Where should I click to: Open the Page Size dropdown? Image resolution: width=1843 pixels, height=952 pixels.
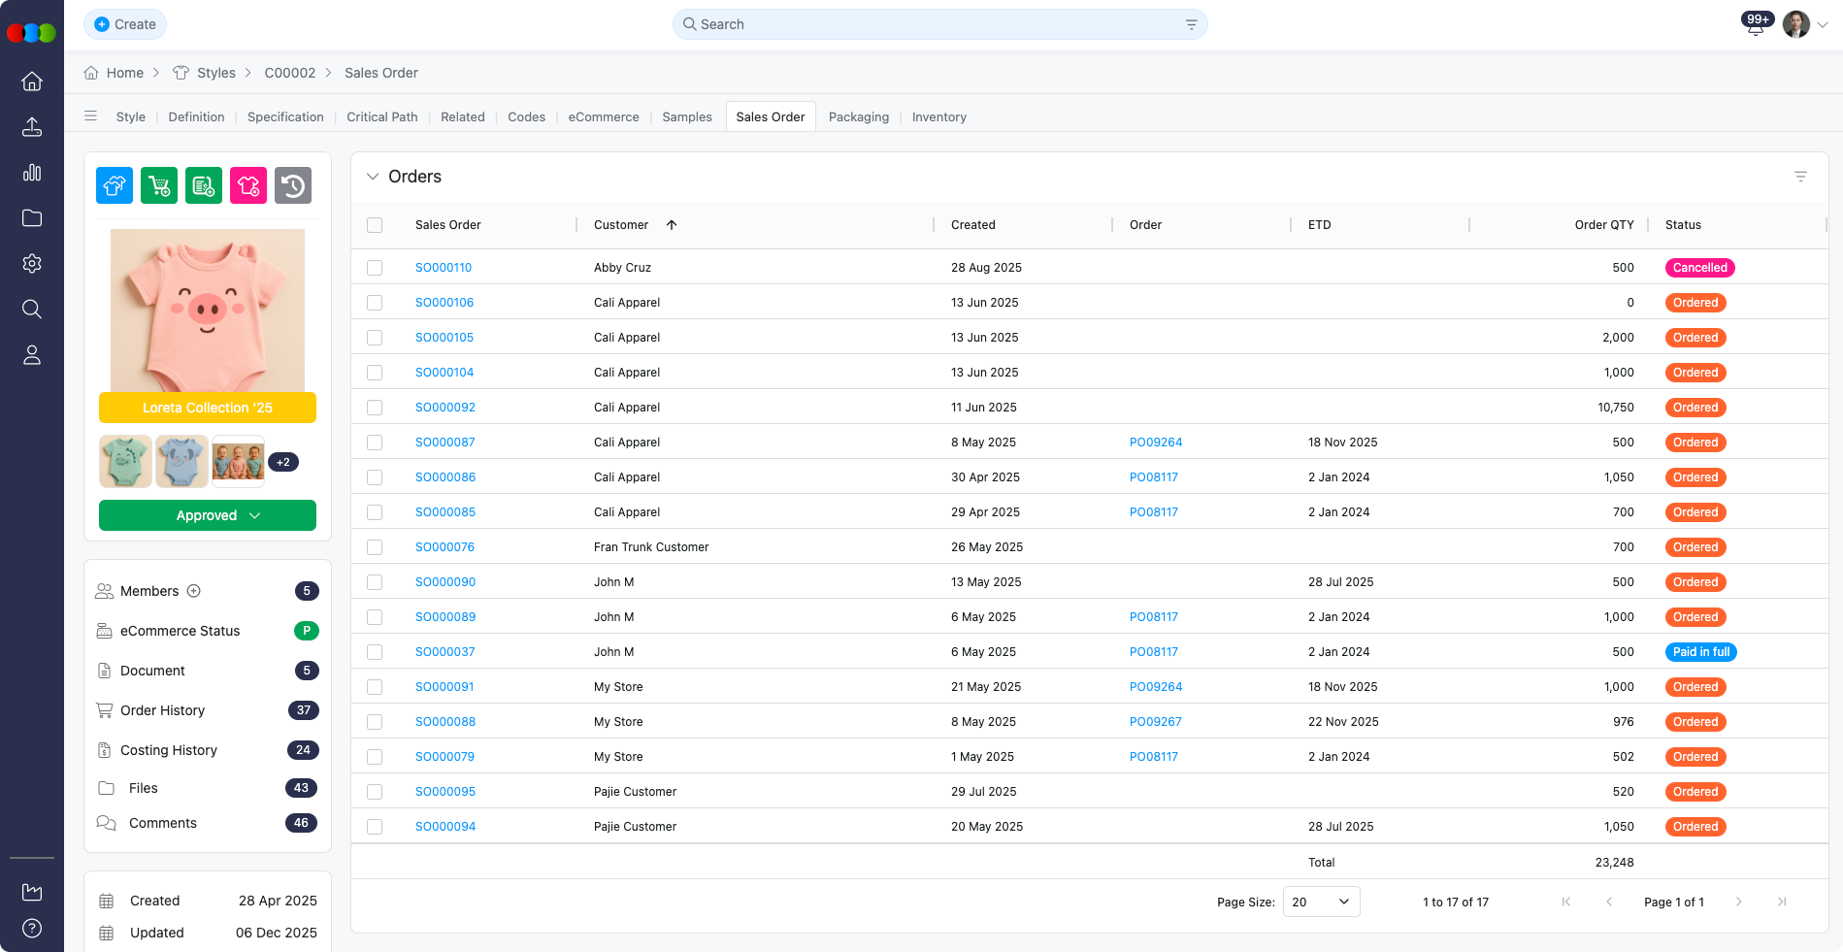coord(1321,902)
